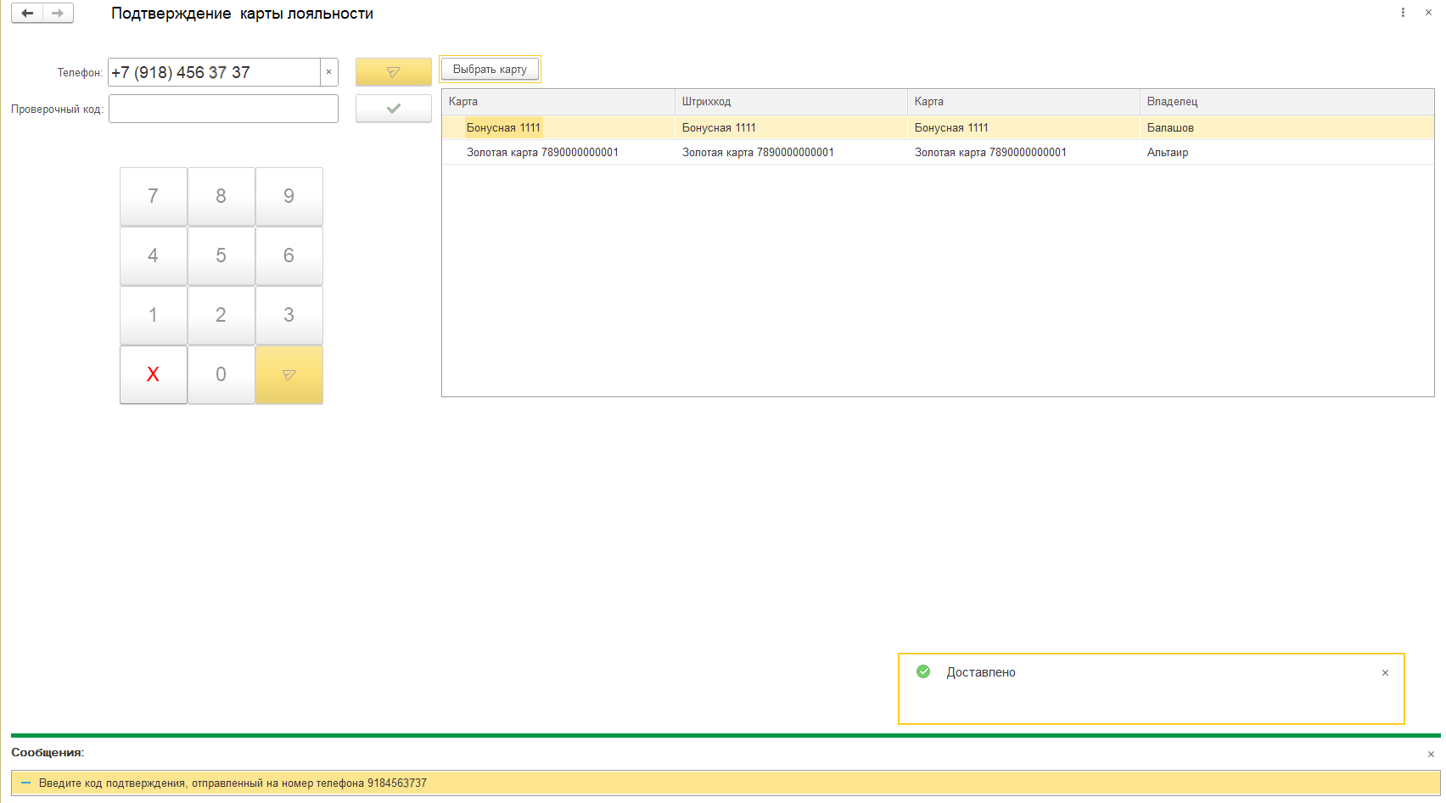Click the Штрихкод column header
Image resolution: width=1446 pixels, height=803 pixels.
click(706, 102)
